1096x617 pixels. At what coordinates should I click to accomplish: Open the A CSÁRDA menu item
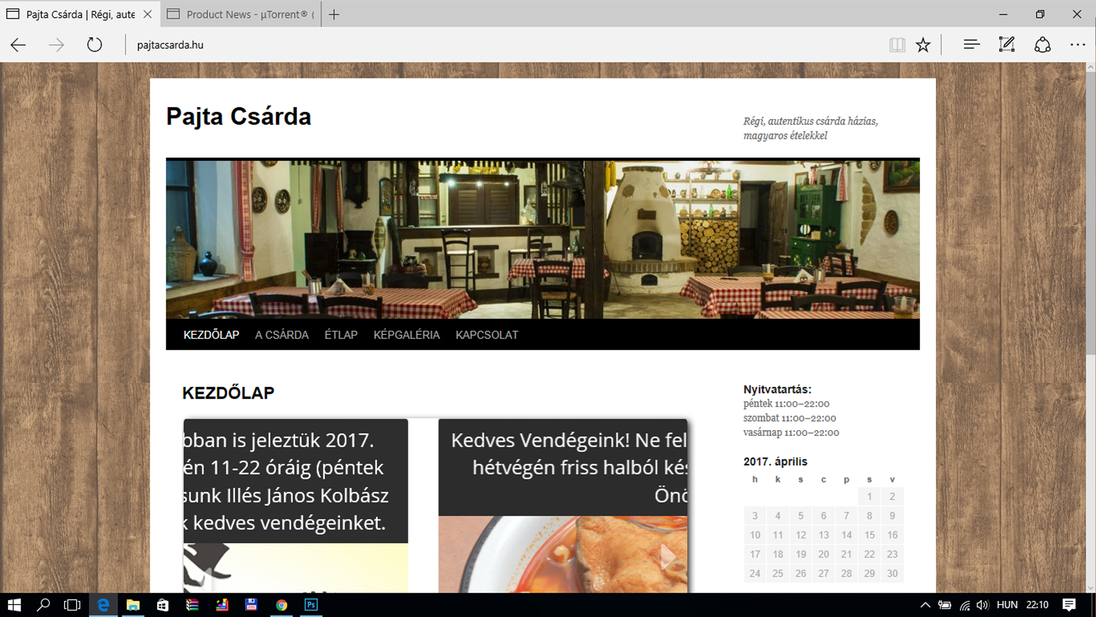coord(282,335)
